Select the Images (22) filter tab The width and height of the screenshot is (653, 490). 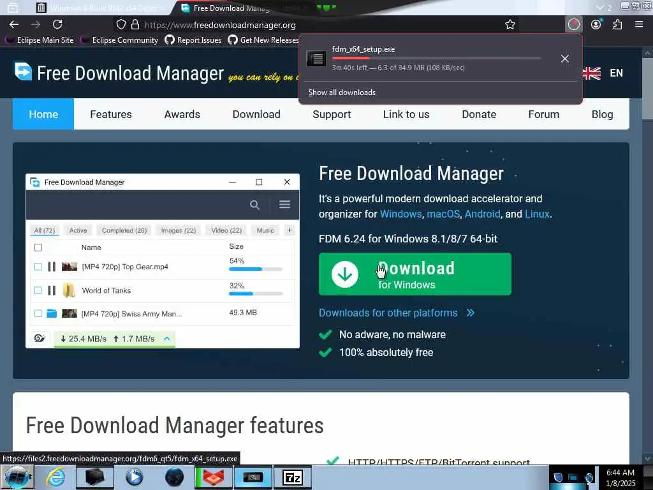(179, 230)
